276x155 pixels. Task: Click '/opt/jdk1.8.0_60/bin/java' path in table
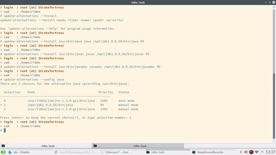pos(50,105)
